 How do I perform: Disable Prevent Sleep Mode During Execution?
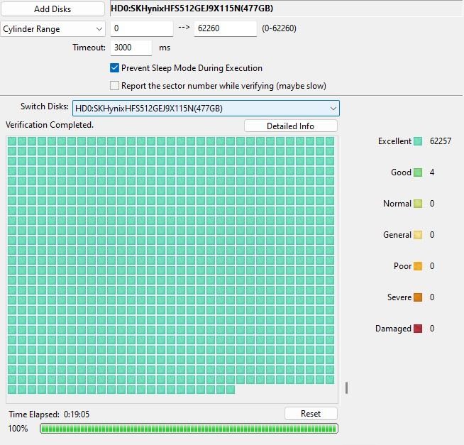[x=115, y=68]
